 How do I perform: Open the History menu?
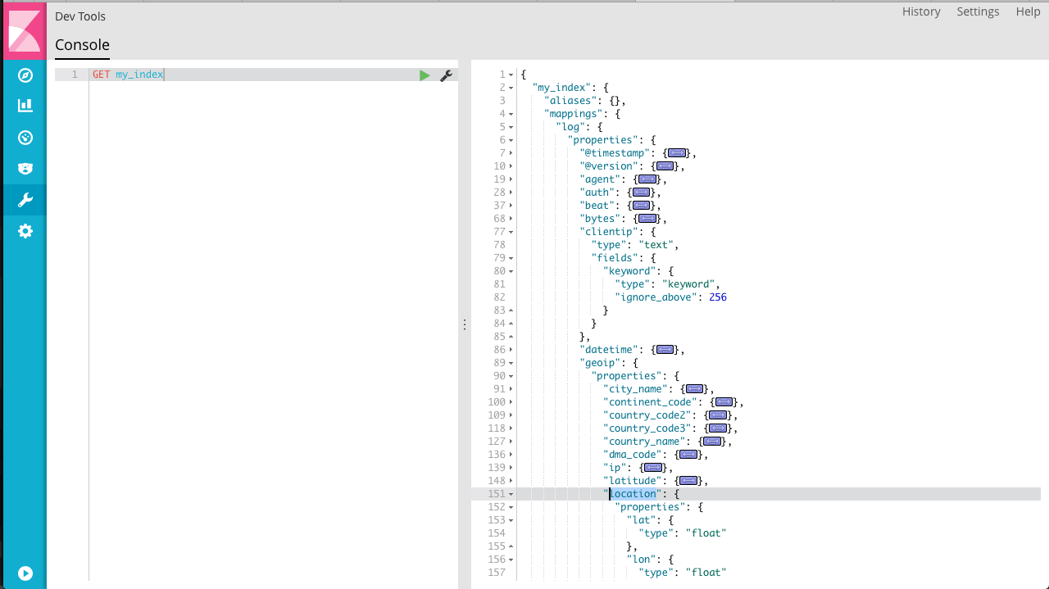(x=921, y=11)
